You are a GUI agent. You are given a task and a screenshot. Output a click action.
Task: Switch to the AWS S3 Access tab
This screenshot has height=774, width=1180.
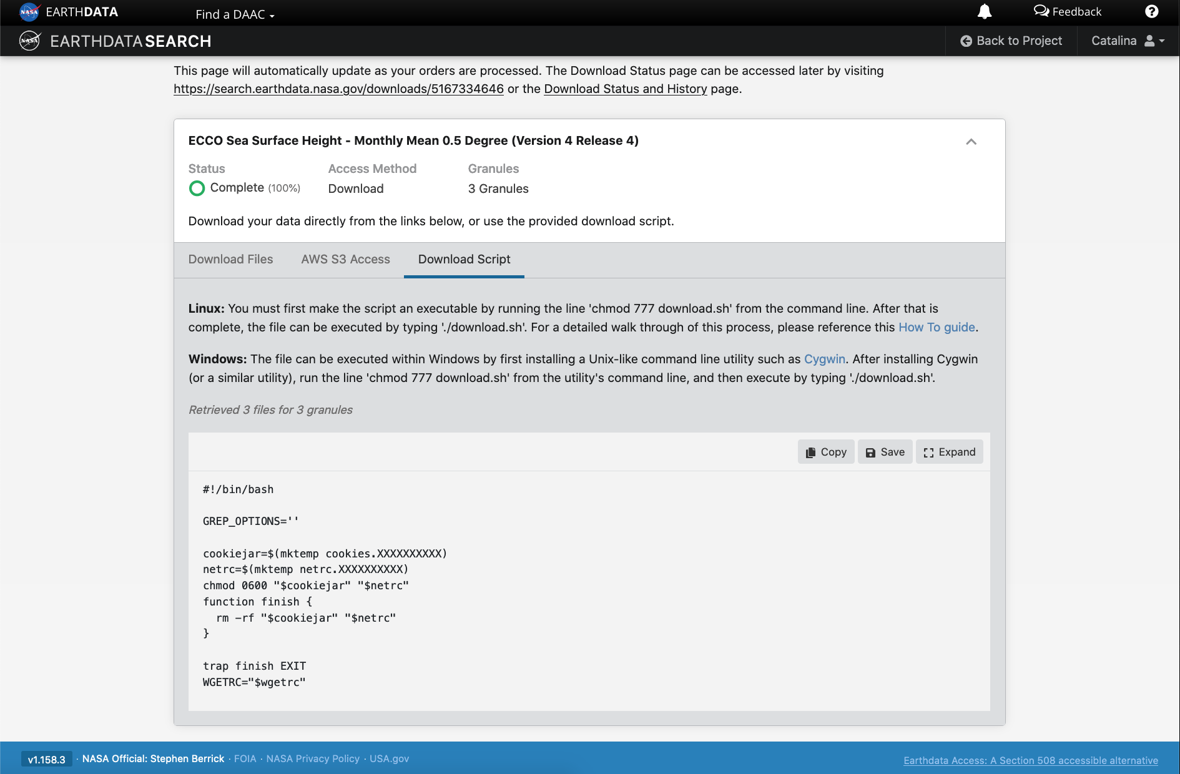[345, 260]
